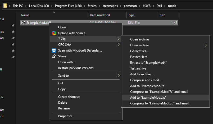Go to Program Files (x86) breadcrumb
This screenshot has width=213, height=124.
click(x=68, y=6)
